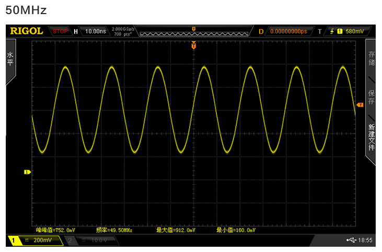Select the 频率=49.50MHz frequency measurement
This screenshot has width=382, height=252.
114,230
